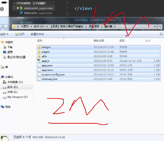Viewport: 164px width, 141px height.
Task: Click the 2 KB size cell for app.js
Action: [157, 61]
